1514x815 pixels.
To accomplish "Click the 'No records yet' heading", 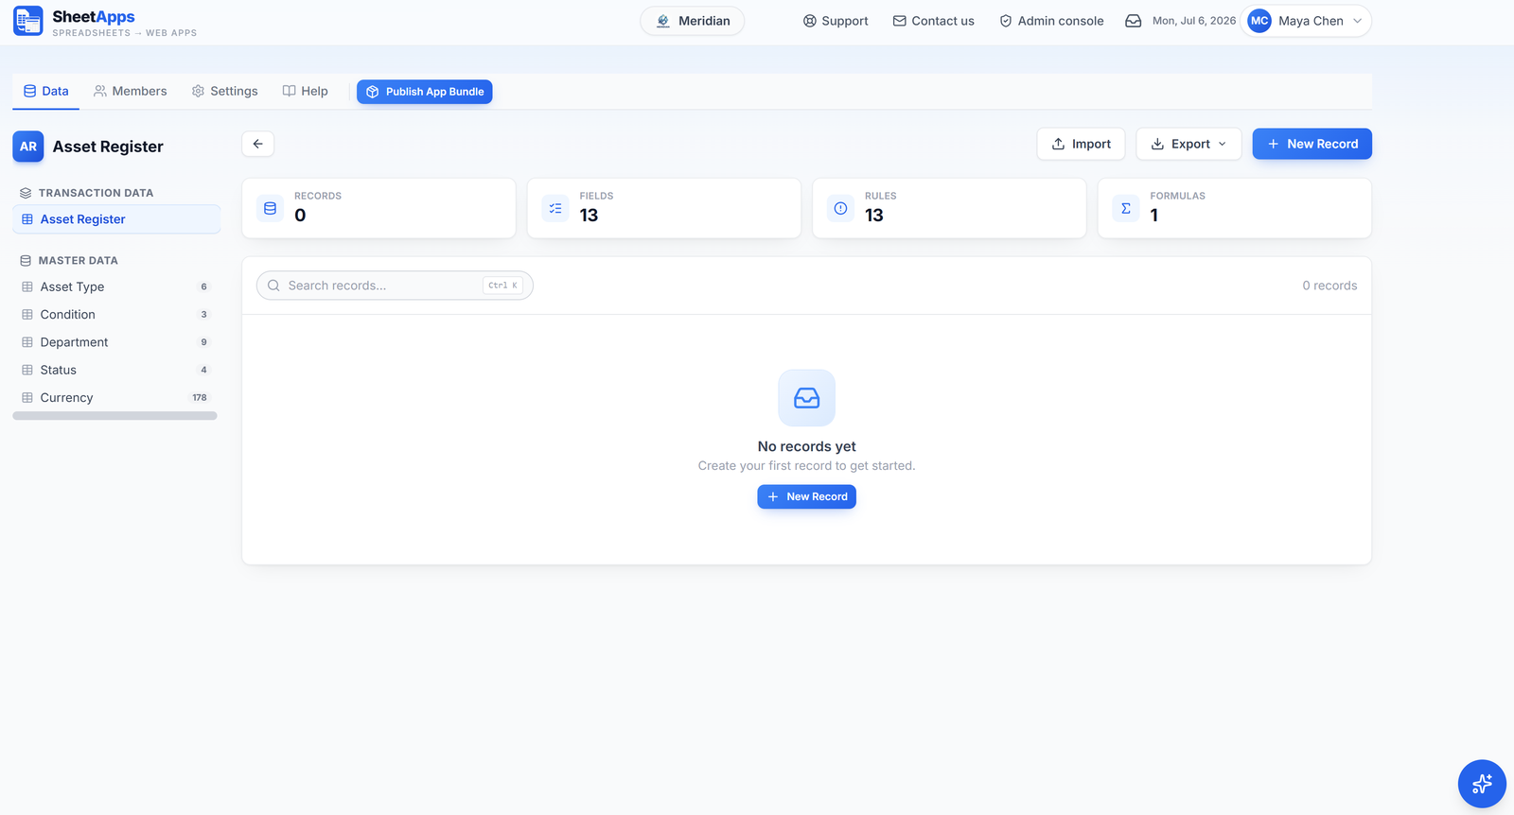I will click(x=807, y=446).
